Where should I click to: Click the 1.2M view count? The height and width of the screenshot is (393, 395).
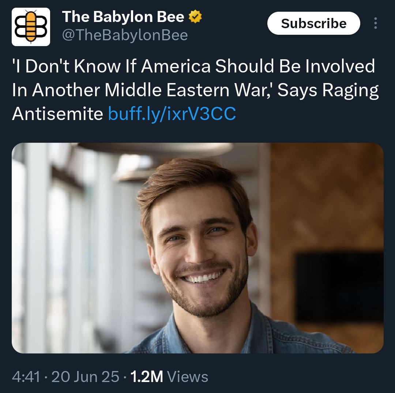147,377
